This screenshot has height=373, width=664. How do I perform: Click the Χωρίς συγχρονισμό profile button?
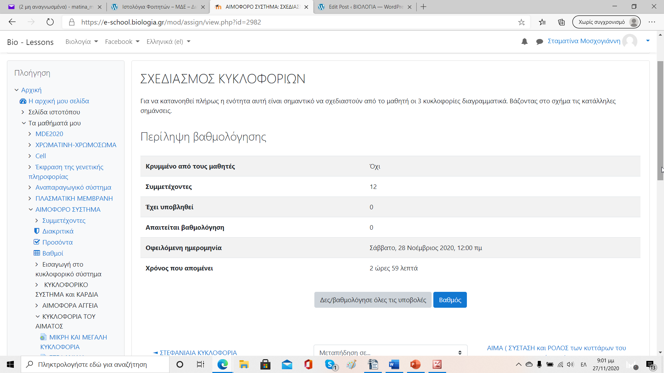click(606, 22)
